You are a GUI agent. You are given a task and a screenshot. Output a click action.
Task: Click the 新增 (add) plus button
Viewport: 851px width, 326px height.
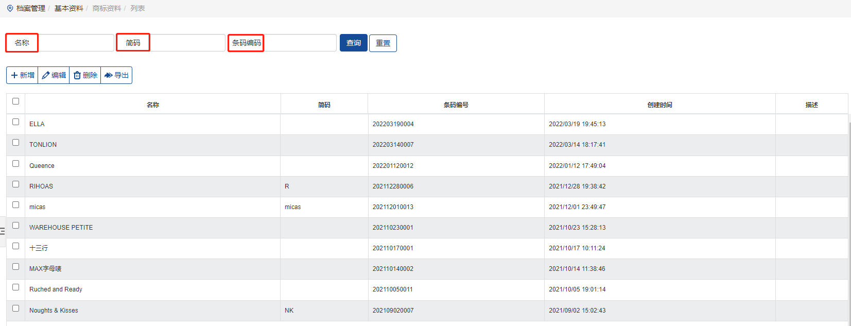(22, 75)
